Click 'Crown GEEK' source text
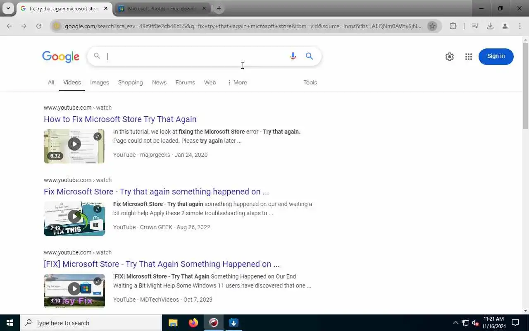The height and width of the screenshot is (331, 529). pos(156,227)
